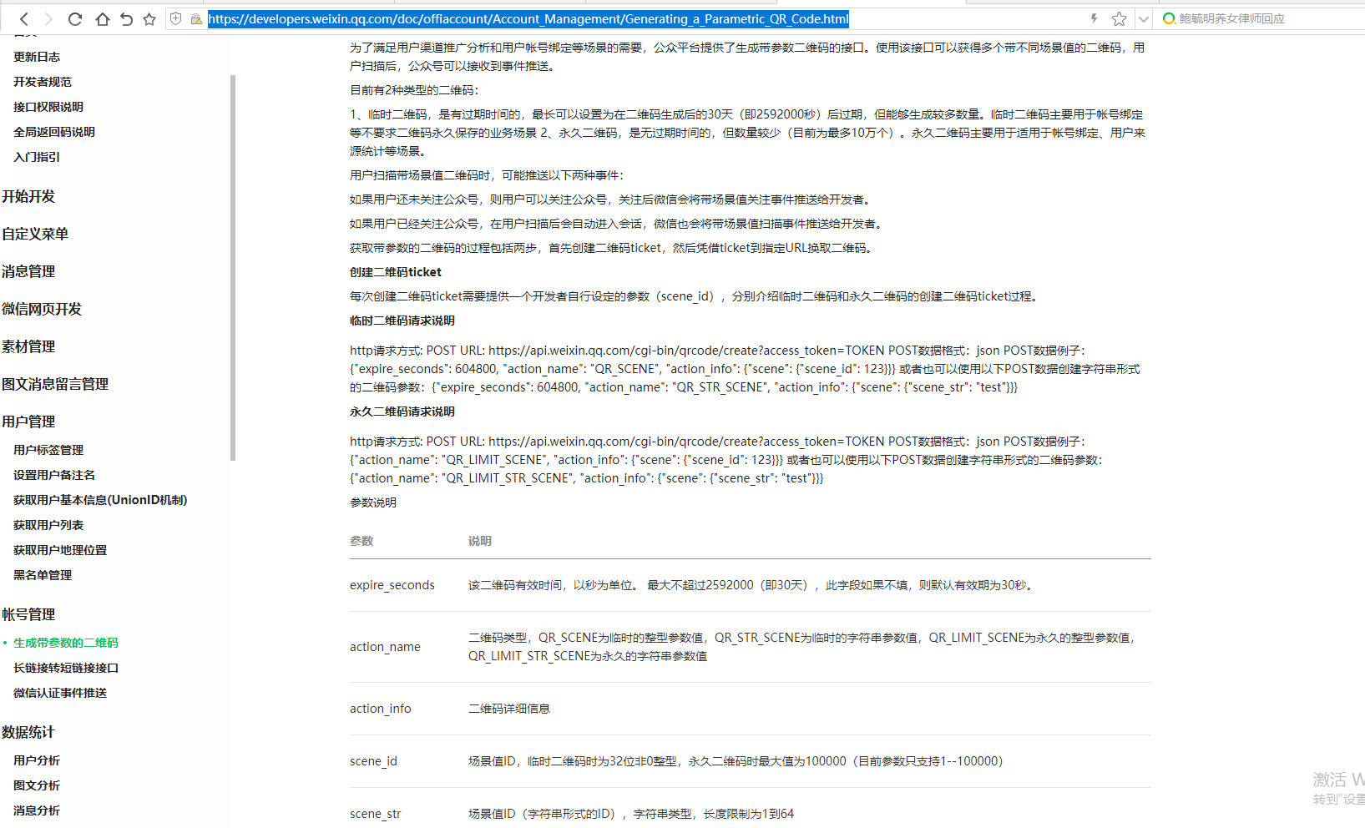Open 用户标签管理 page
This screenshot has height=828, width=1365.
48,450
